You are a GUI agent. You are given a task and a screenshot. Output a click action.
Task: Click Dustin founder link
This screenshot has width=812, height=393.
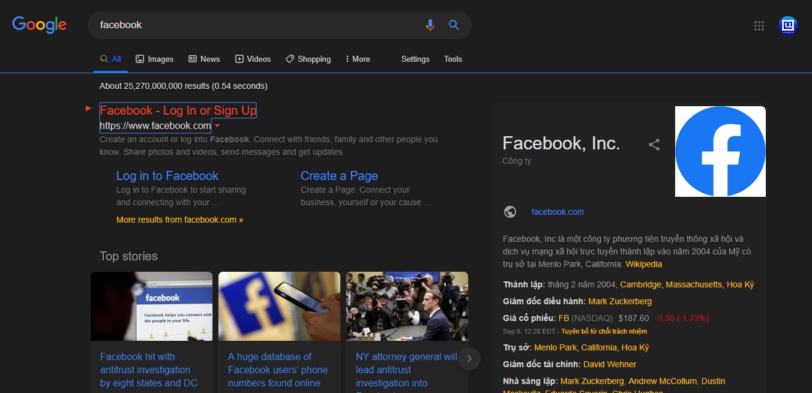click(x=714, y=381)
